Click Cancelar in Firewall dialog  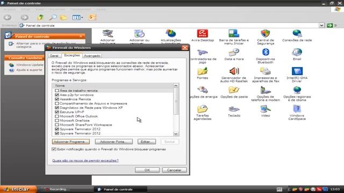click(174, 170)
